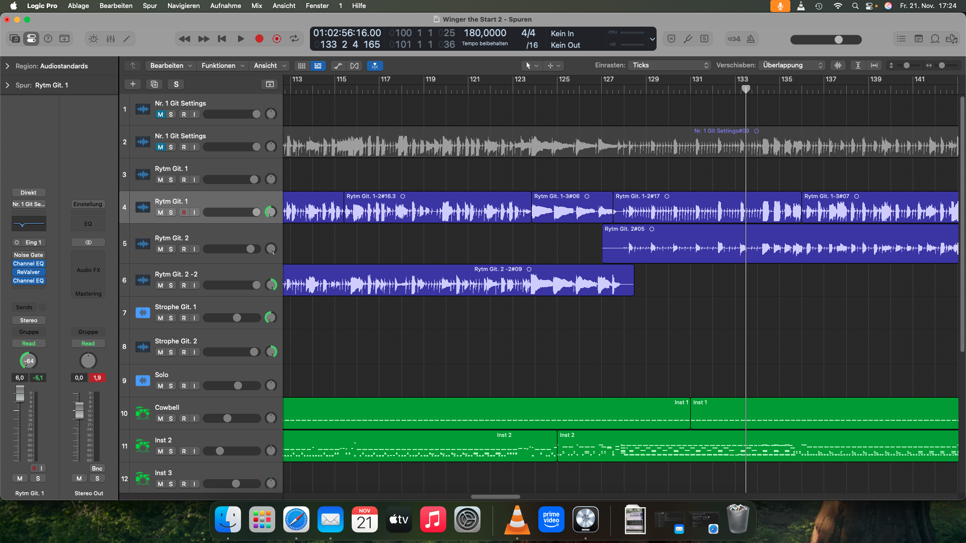Click the Record button in transport
966x543 pixels.
pyautogui.click(x=259, y=39)
